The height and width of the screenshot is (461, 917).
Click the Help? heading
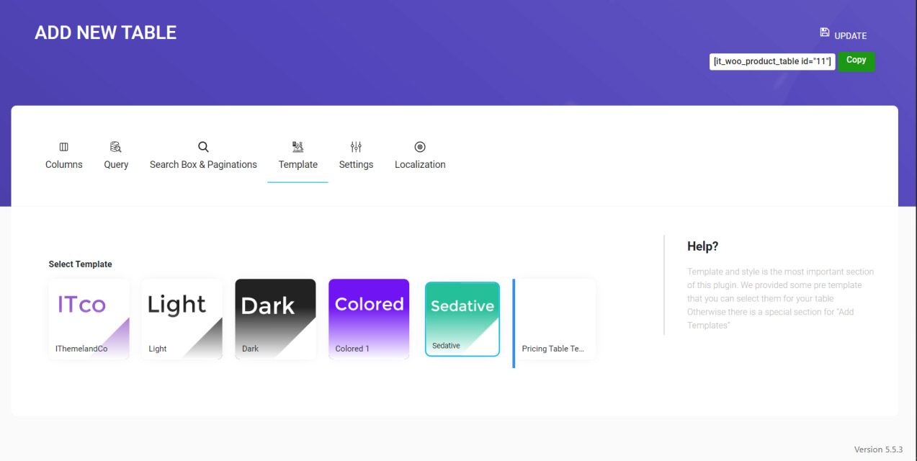(703, 246)
